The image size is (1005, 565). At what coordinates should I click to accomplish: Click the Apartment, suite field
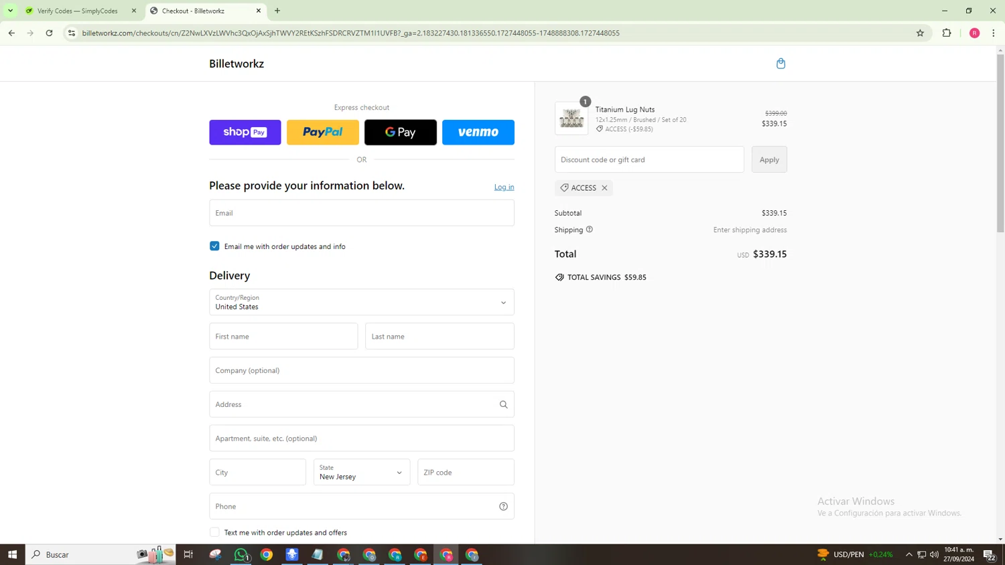pos(362,438)
